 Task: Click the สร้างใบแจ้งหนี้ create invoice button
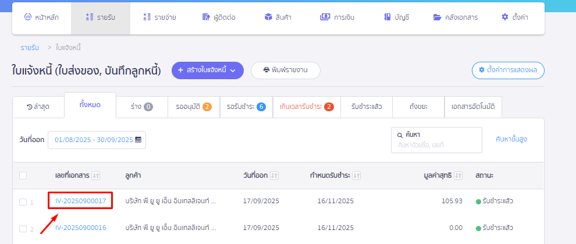click(x=208, y=70)
